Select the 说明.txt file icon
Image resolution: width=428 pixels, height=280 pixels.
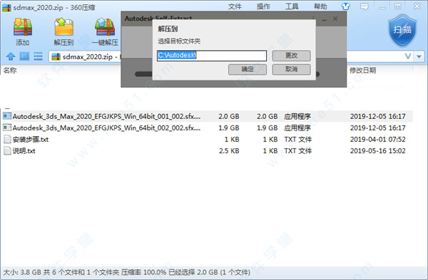pyautogui.click(x=7, y=151)
